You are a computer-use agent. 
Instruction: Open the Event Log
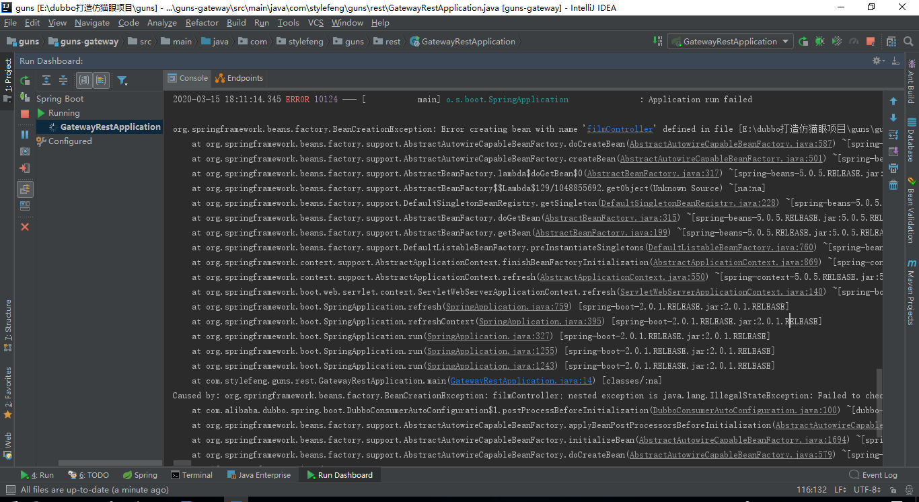point(874,475)
